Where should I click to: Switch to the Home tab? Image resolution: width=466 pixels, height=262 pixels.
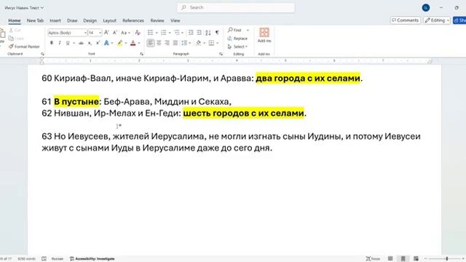(15, 20)
